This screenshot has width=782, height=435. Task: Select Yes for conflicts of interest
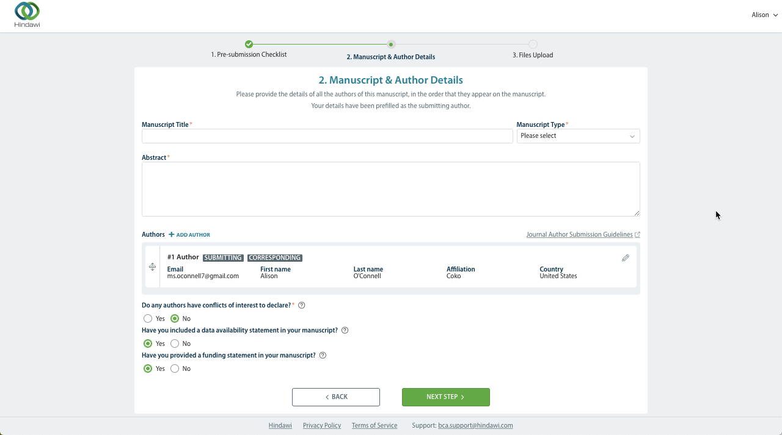148,318
